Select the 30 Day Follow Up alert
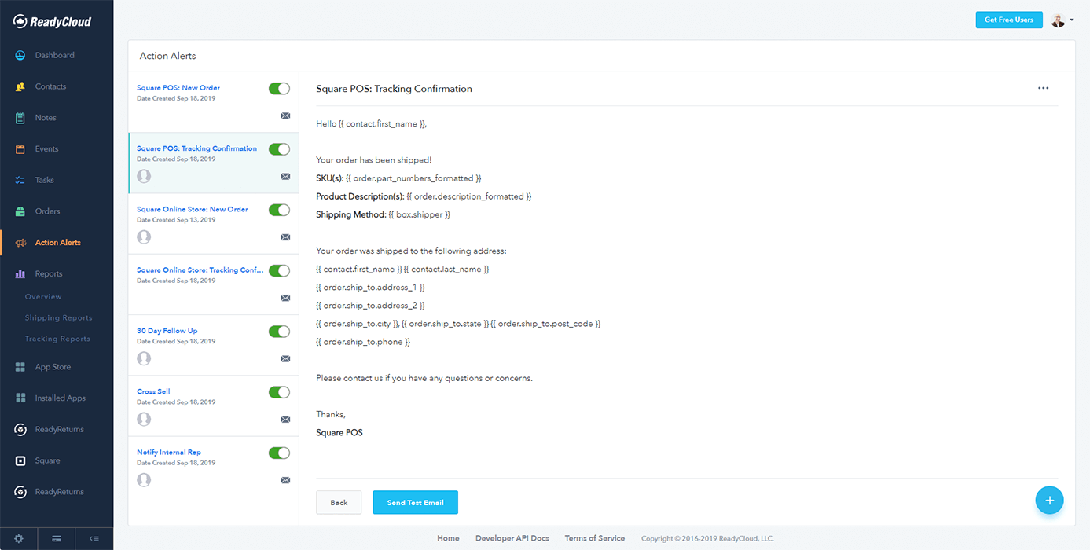 [x=167, y=331]
